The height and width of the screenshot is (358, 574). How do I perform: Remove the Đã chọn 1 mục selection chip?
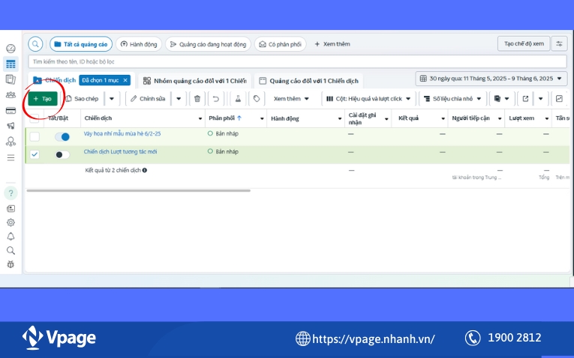pyautogui.click(x=125, y=80)
